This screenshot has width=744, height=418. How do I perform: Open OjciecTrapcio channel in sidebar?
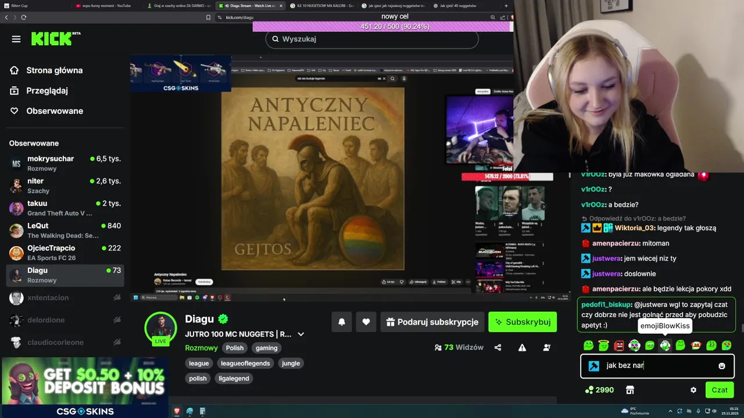pos(65,253)
